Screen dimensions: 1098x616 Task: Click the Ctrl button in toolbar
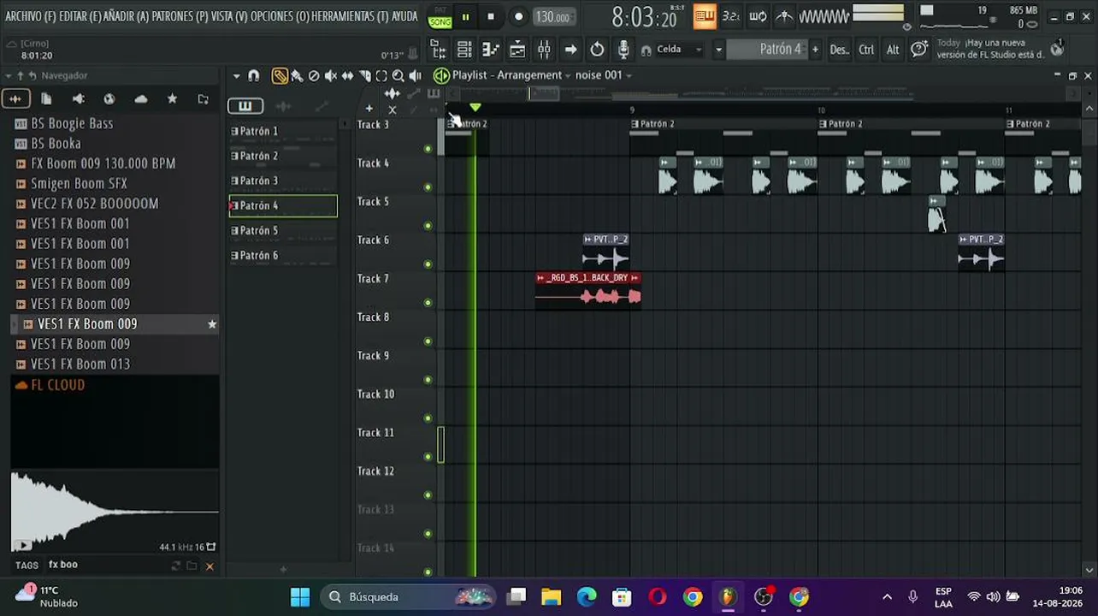(866, 50)
